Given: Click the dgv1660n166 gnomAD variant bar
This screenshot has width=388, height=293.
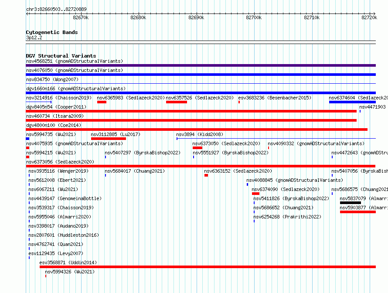Looking at the screenshot, I should 201,93.
